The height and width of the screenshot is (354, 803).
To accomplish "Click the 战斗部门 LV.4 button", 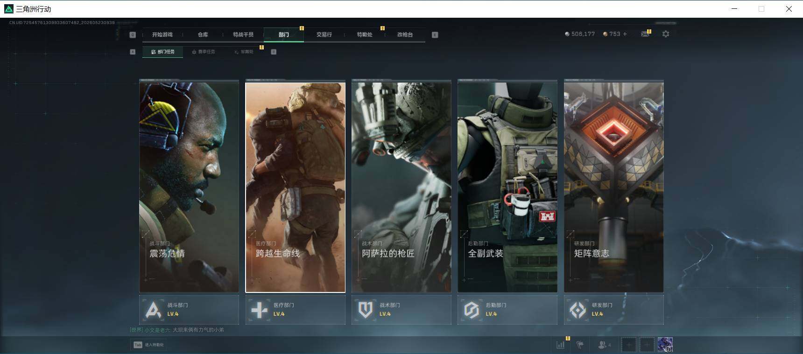I will (189, 310).
